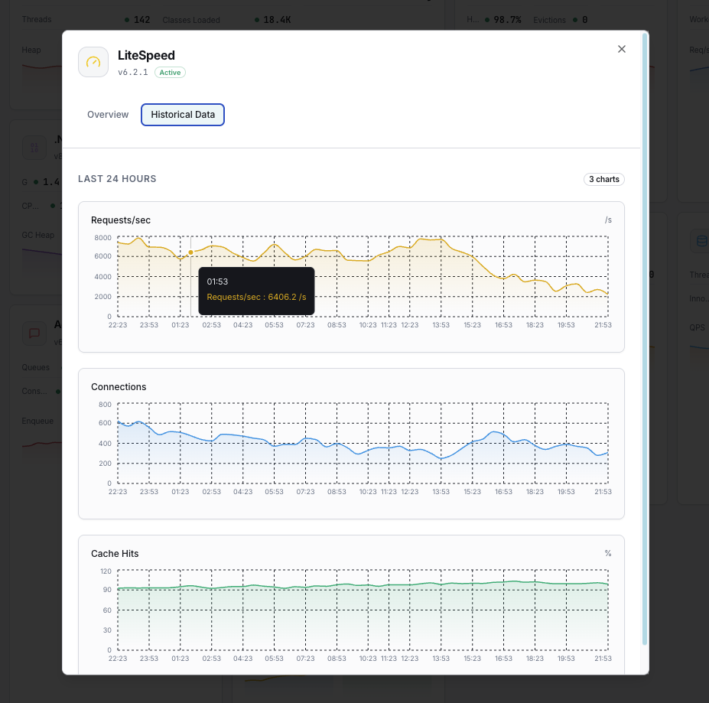Click the LiteSpeed speedometer logo icon
This screenshot has height=703, width=709.
93,62
